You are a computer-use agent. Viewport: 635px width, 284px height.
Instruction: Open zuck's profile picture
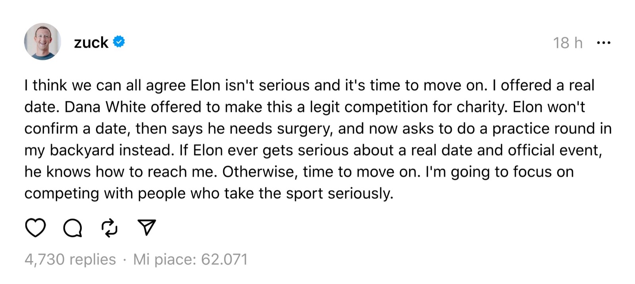point(42,42)
